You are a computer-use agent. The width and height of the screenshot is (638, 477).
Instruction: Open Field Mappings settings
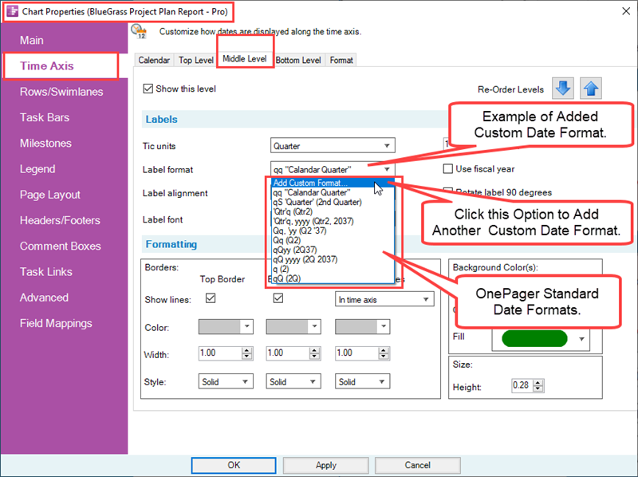click(56, 324)
